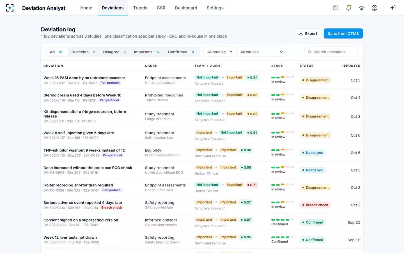Switch to the Home tab
404x253 pixels.
pyautogui.click(x=86, y=8)
